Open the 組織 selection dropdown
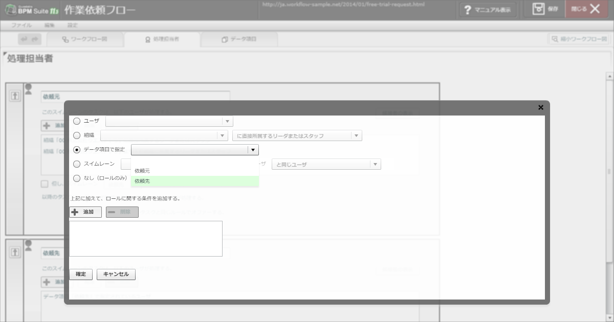Screen dimensions: 614x322 click(164, 135)
